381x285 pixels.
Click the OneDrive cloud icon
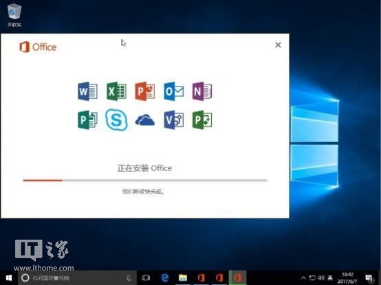click(145, 119)
